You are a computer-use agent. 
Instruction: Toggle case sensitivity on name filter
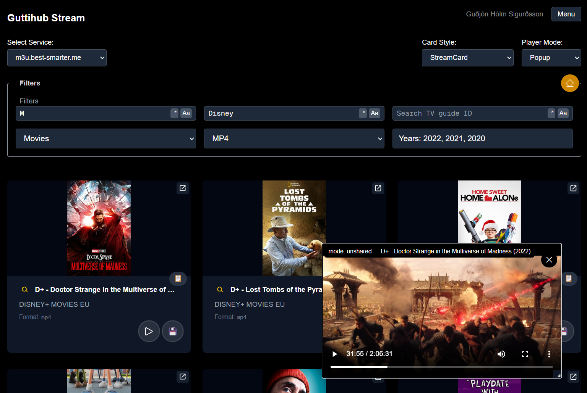186,113
